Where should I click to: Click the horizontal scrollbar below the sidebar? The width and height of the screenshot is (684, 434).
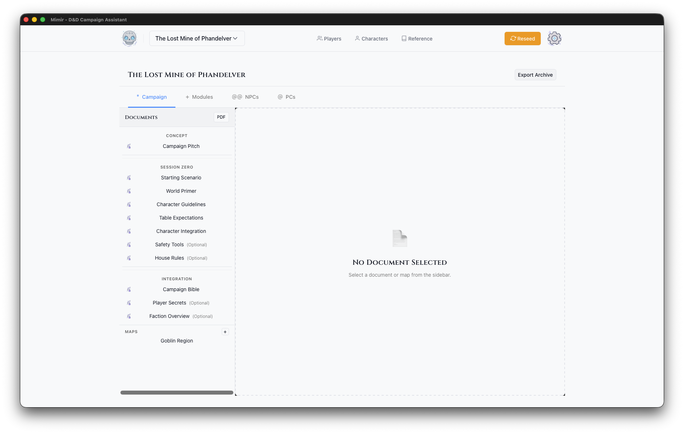177,392
